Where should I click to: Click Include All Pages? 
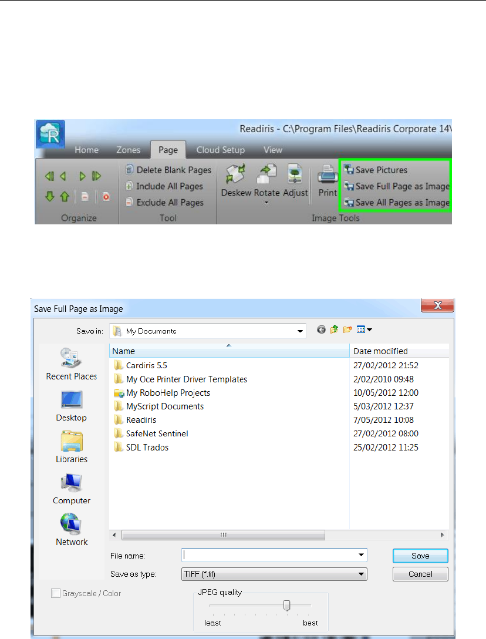(x=164, y=186)
